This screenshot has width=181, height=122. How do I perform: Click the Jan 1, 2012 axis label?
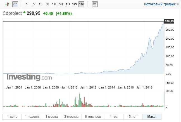88,87
